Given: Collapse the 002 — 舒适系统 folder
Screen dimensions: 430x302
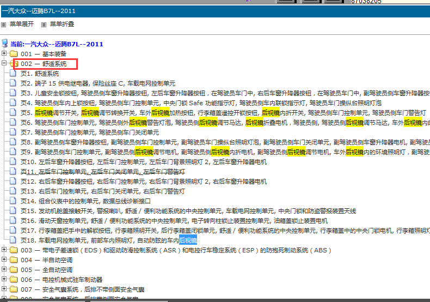Looking at the screenshot, I should [4, 63].
